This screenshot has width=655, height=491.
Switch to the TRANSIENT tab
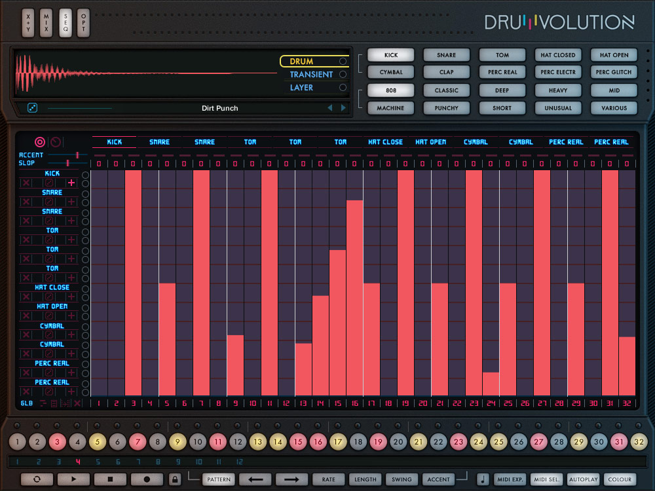pyautogui.click(x=314, y=75)
